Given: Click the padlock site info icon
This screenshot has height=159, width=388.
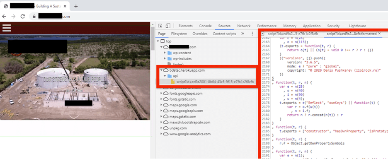Looking at the screenshot, I should point(34,17).
